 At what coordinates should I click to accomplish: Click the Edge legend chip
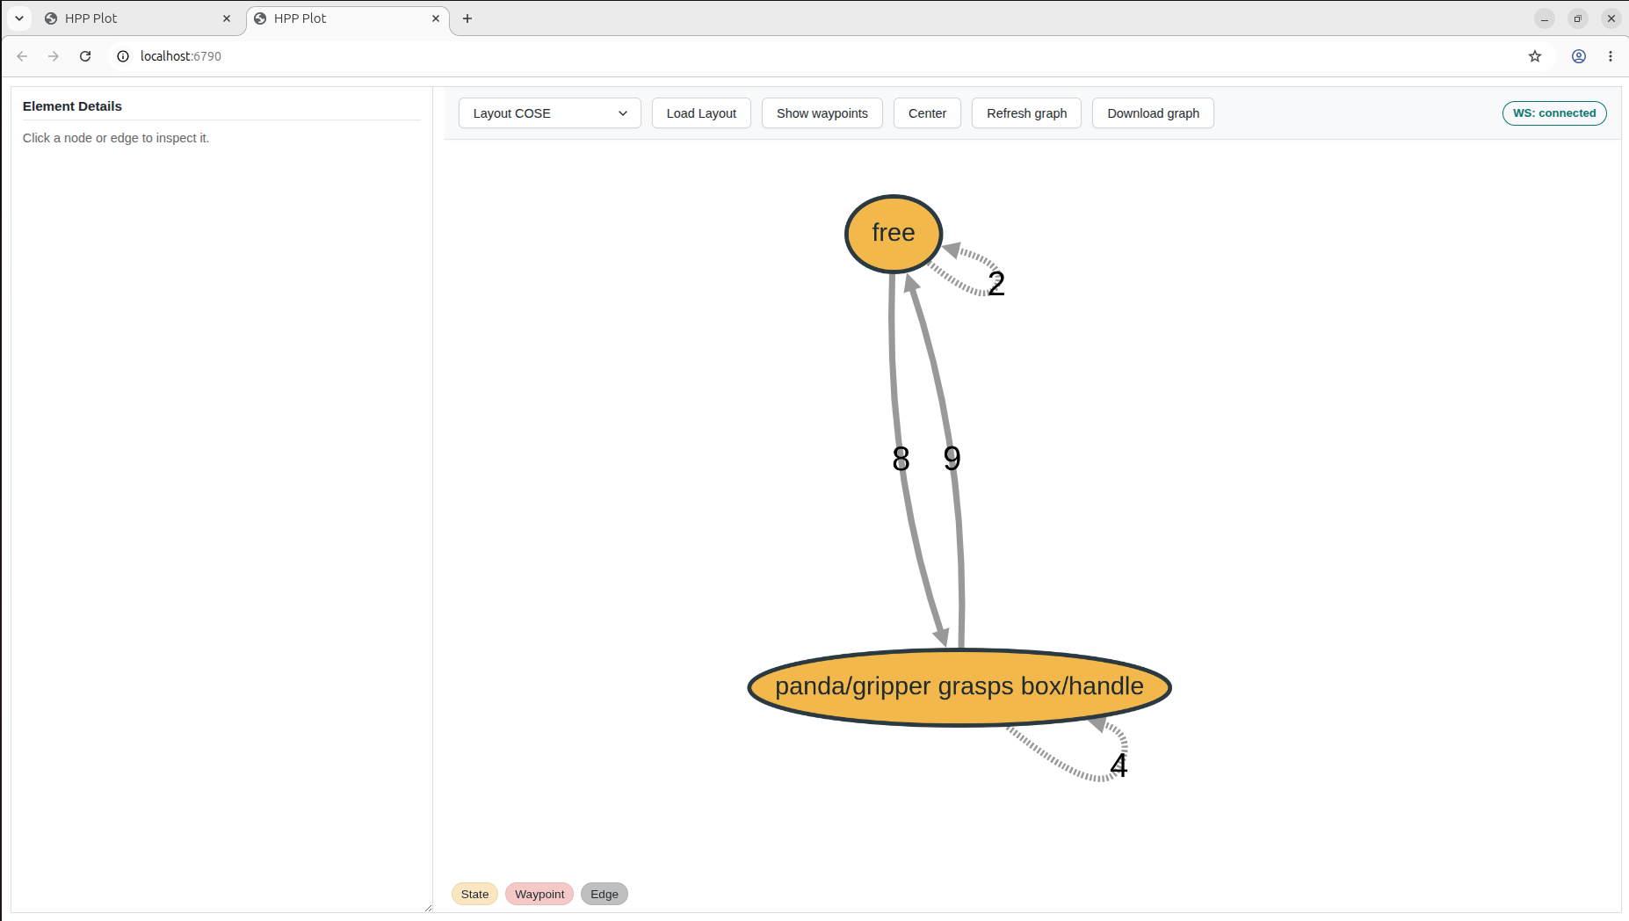tap(605, 894)
